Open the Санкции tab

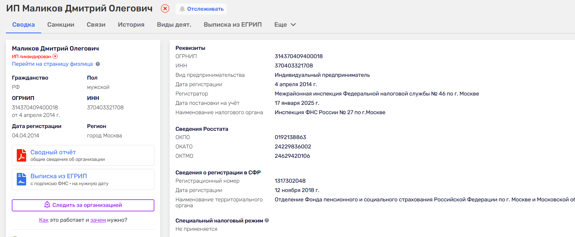[x=61, y=25]
